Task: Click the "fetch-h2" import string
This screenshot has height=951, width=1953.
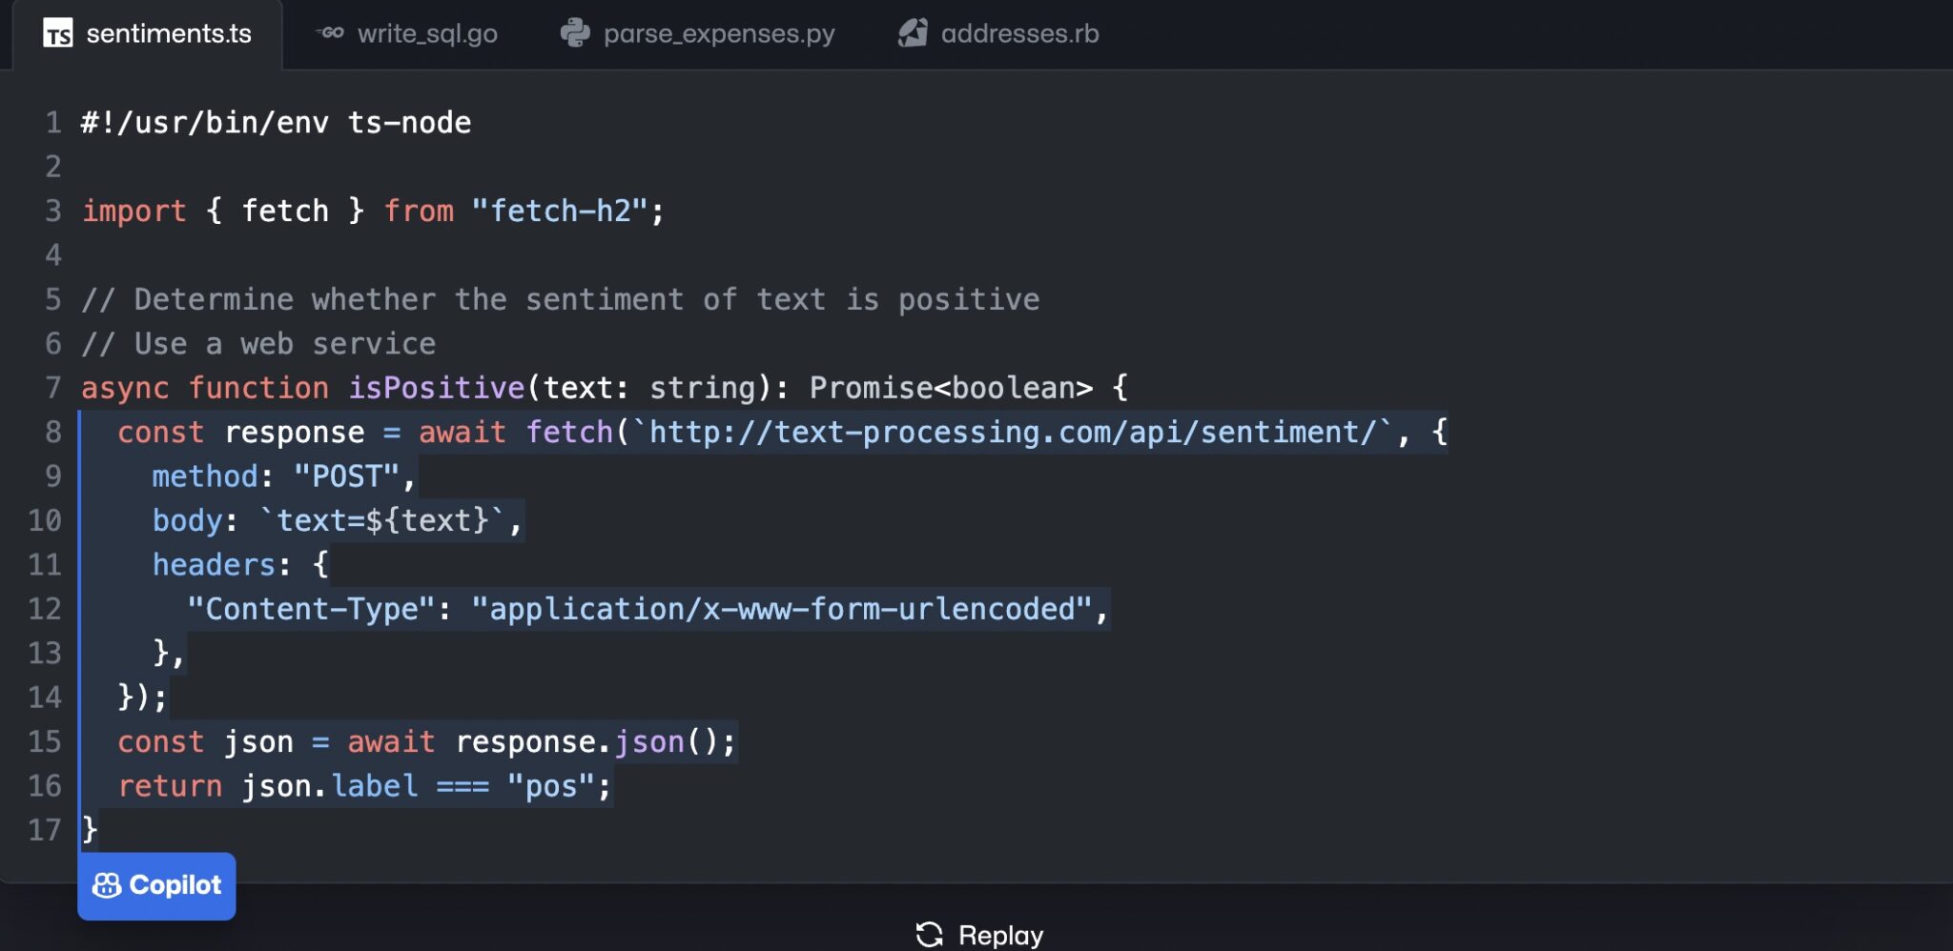Action: click(560, 211)
